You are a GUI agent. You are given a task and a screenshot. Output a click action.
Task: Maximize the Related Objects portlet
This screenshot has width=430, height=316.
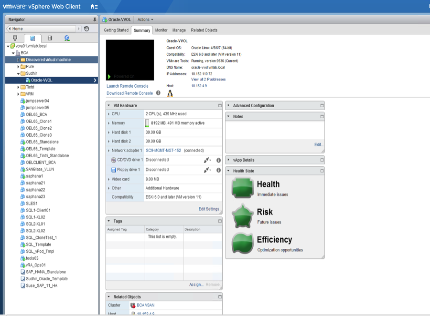220,296
